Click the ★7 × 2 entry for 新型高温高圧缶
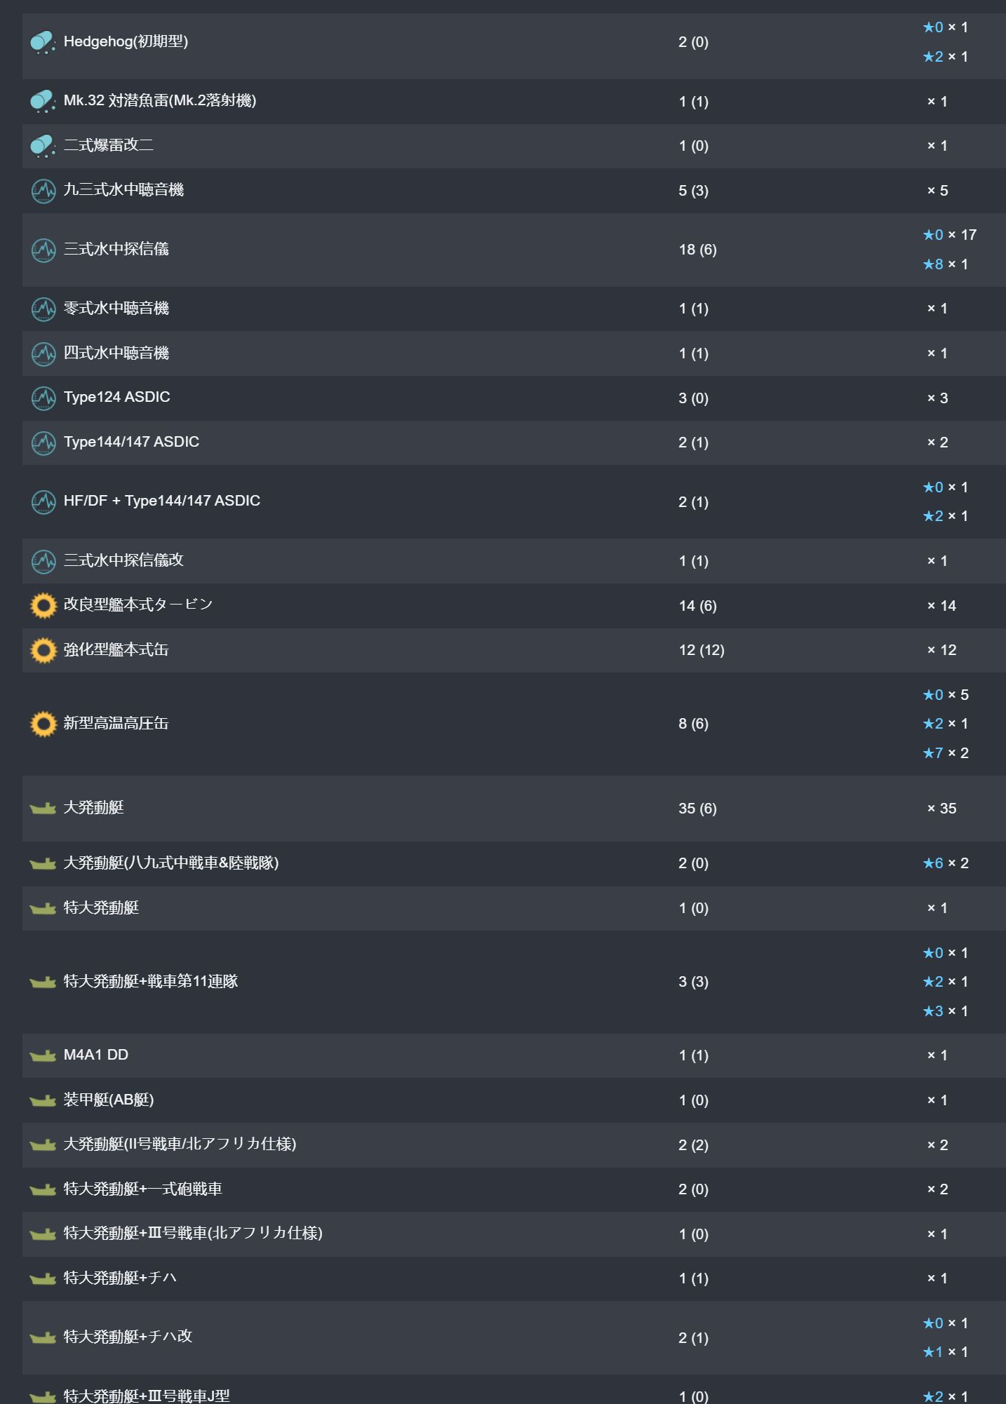 (945, 752)
